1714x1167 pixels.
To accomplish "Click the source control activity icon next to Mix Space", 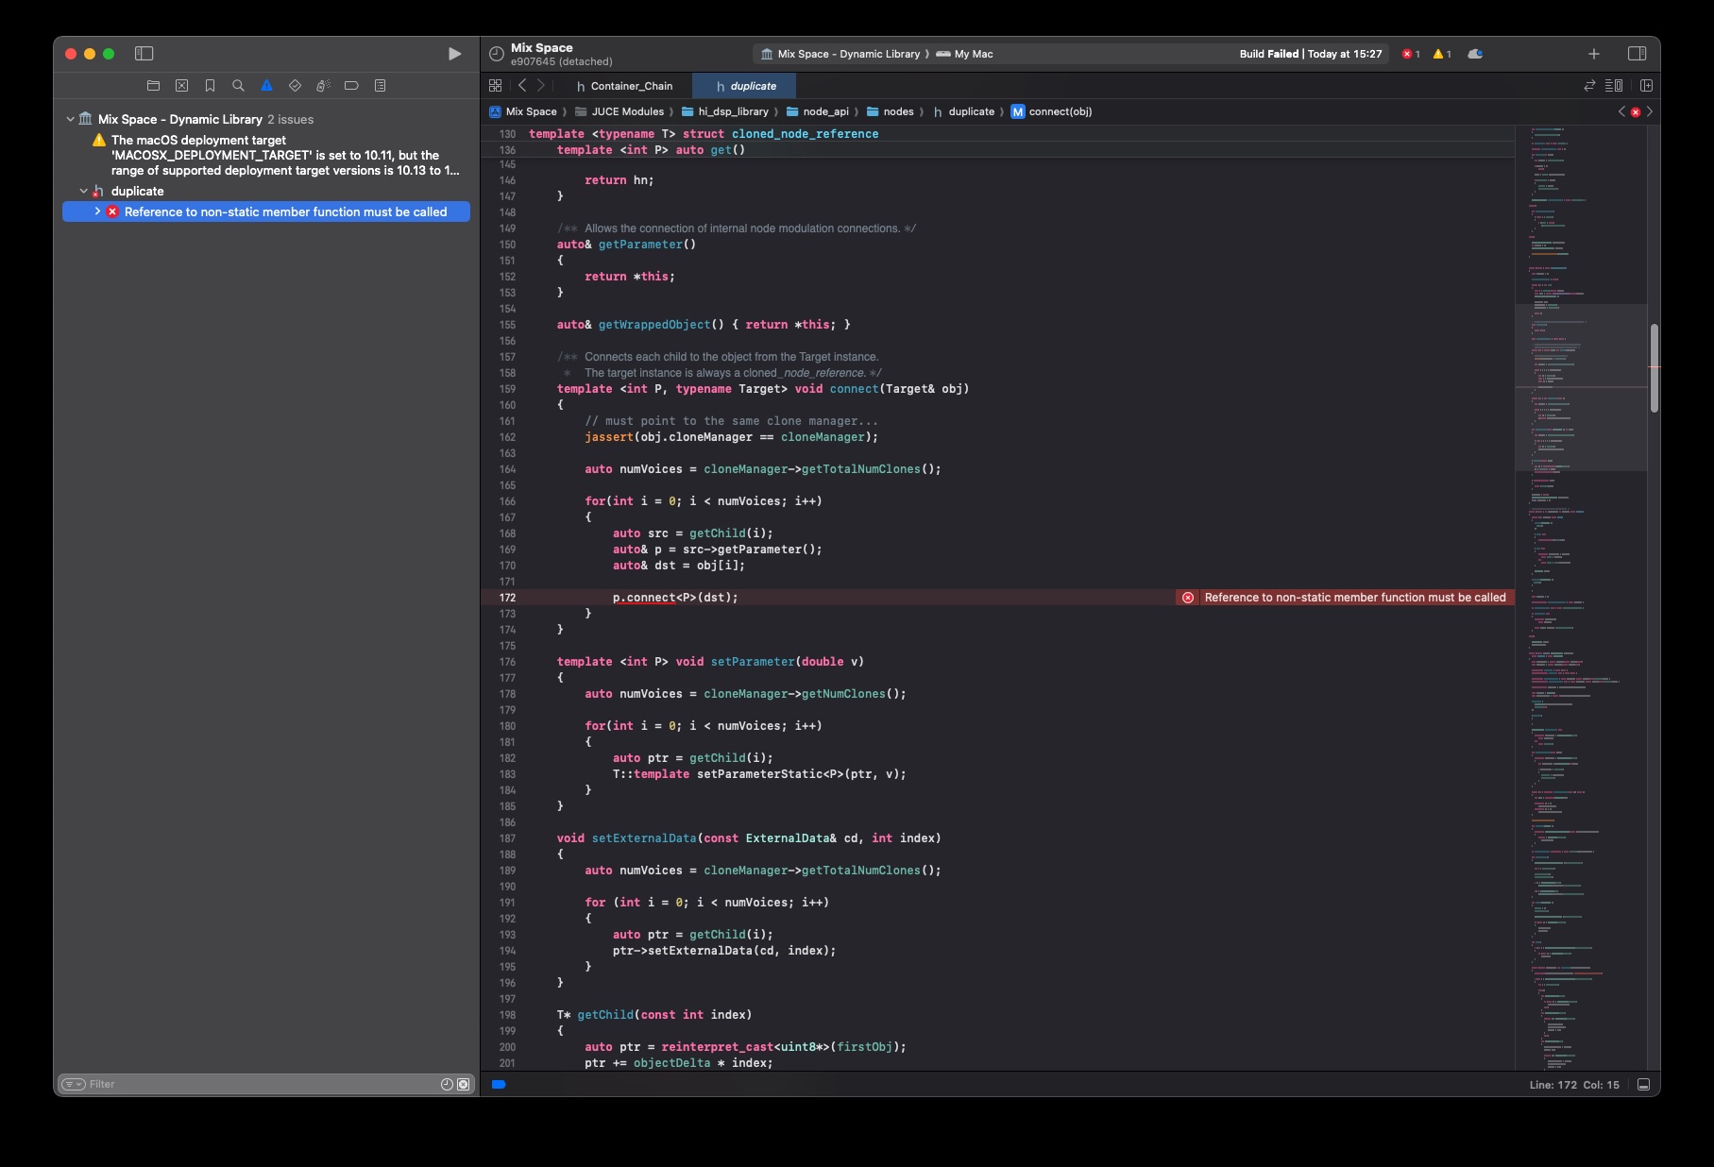I will [x=496, y=54].
